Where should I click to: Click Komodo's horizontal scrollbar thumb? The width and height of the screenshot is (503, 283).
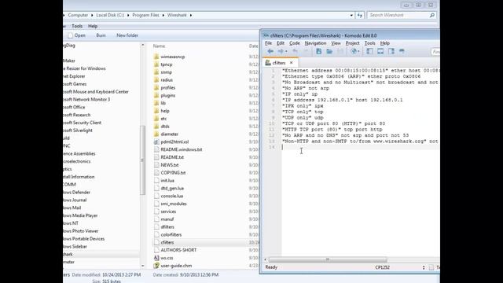[328, 259]
